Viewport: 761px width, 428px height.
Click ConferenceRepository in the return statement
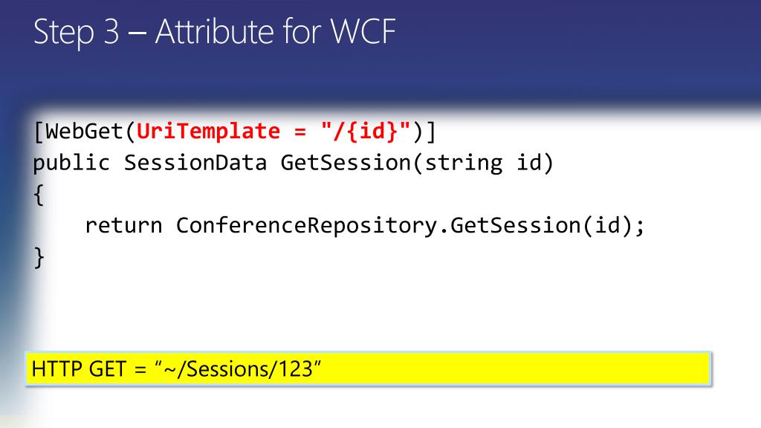click(x=306, y=226)
